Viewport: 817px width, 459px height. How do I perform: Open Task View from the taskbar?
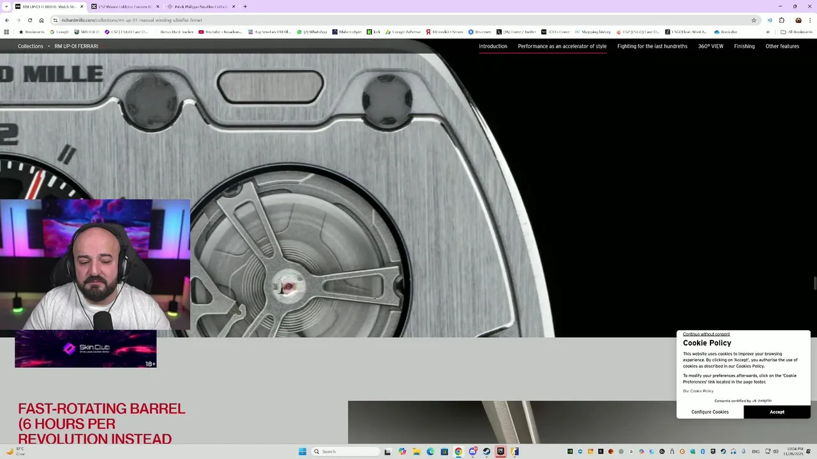pyautogui.click(x=387, y=451)
